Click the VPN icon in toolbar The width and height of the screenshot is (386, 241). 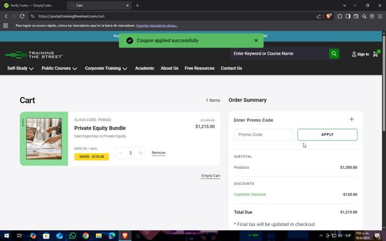point(372,16)
